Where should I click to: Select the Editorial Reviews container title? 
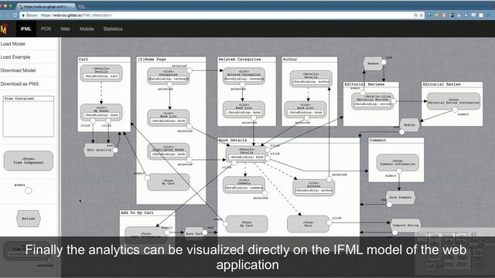(x=364, y=84)
